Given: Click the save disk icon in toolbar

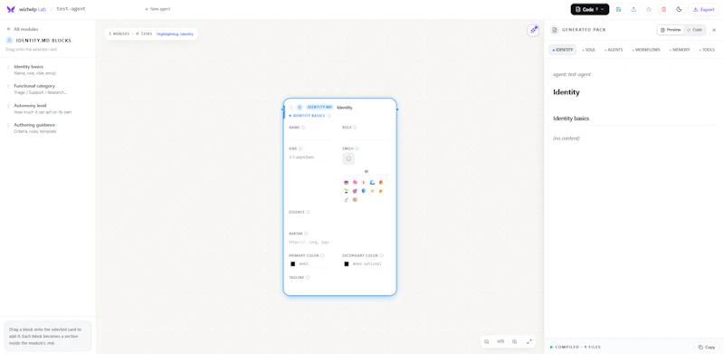Looking at the screenshot, I should (x=619, y=9).
